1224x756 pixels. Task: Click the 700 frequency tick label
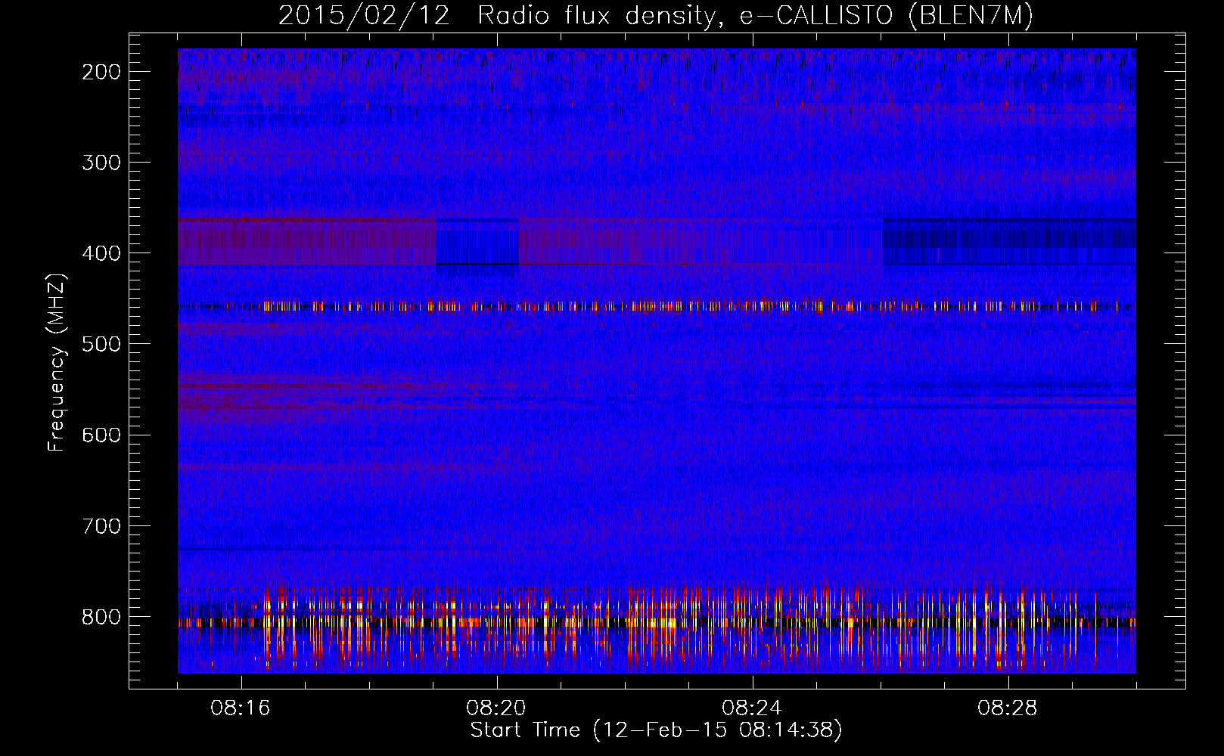pyautogui.click(x=101, y=525)
